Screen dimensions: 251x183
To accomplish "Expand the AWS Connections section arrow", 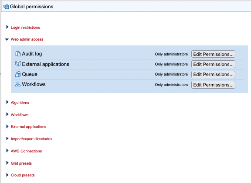I will click(x=7, y=151).
